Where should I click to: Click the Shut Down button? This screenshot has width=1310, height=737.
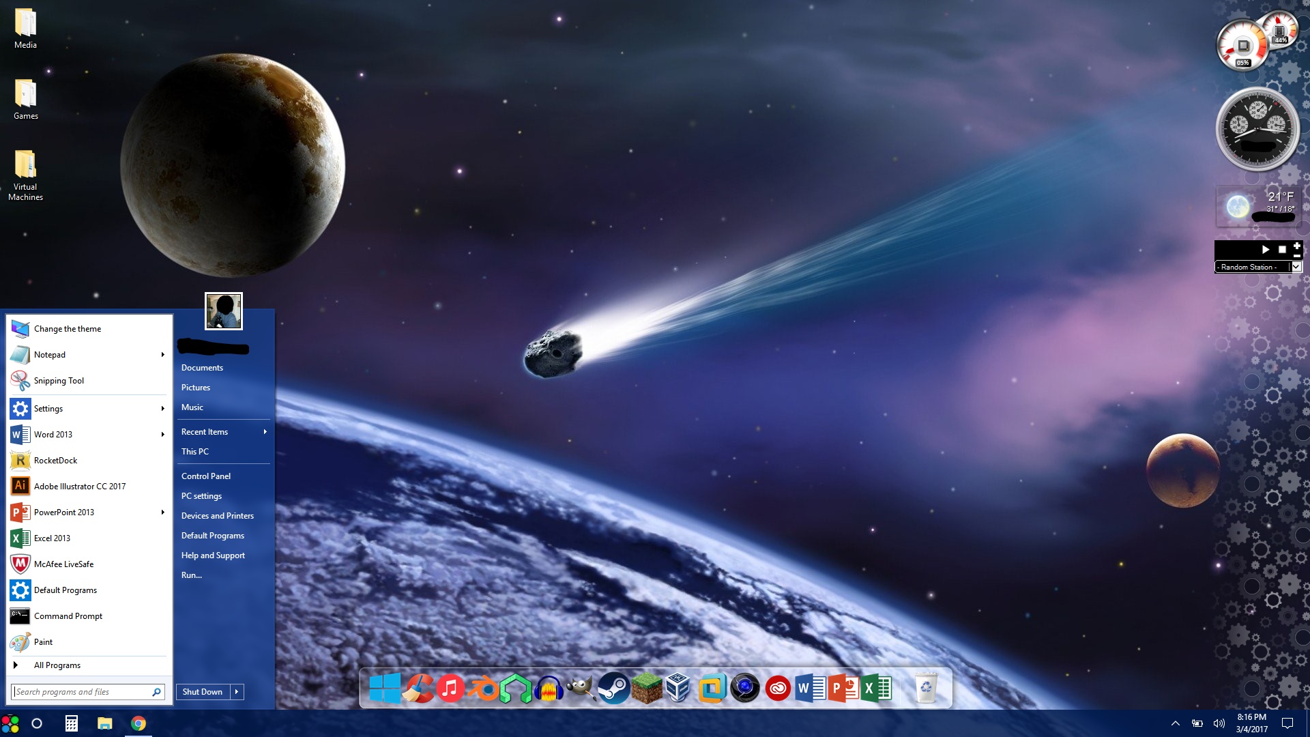(203, 692)
